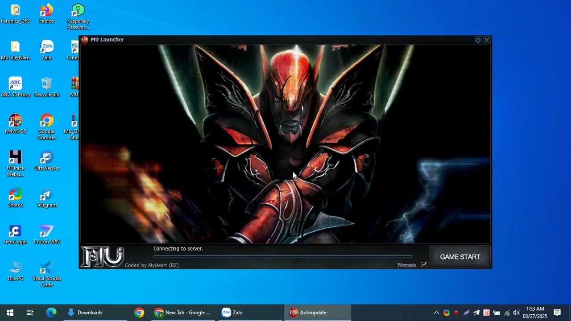Expand hidden system tray icons
Image resolution: width=571 pixels, height=321 pixels.
point(436,313)
